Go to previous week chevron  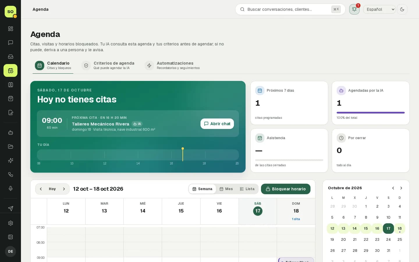click(41, 189)
